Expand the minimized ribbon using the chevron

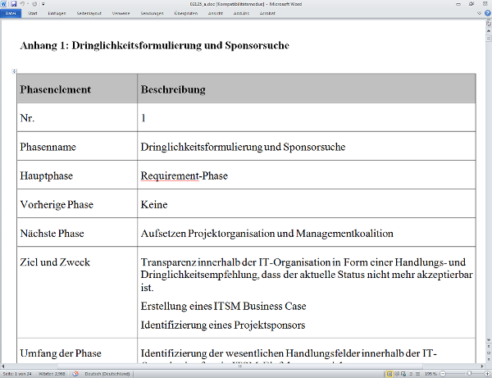pos(478,14)
